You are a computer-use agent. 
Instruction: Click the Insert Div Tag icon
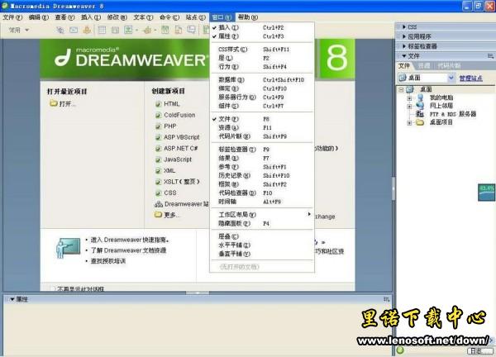[115, 30]
